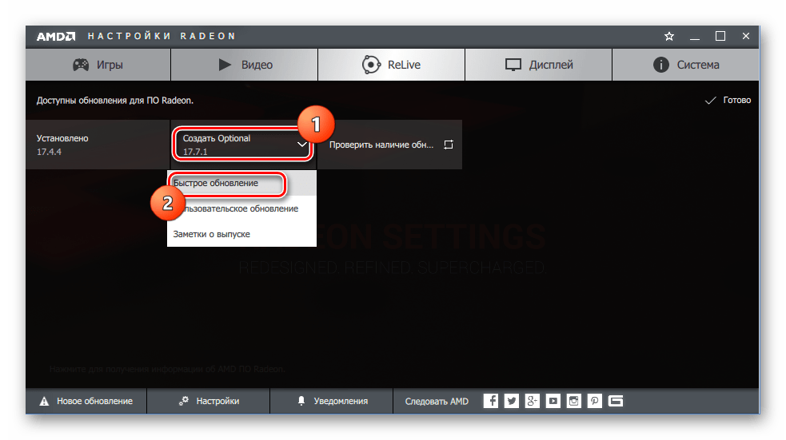Click the refresh icon beside check updates
786x440 pixels.
pos(448,145)
